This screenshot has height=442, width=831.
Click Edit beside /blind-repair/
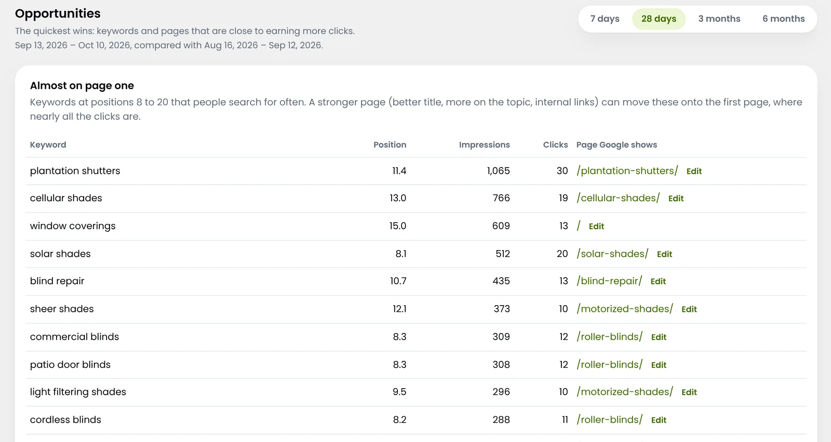click(x=658, y=281)
